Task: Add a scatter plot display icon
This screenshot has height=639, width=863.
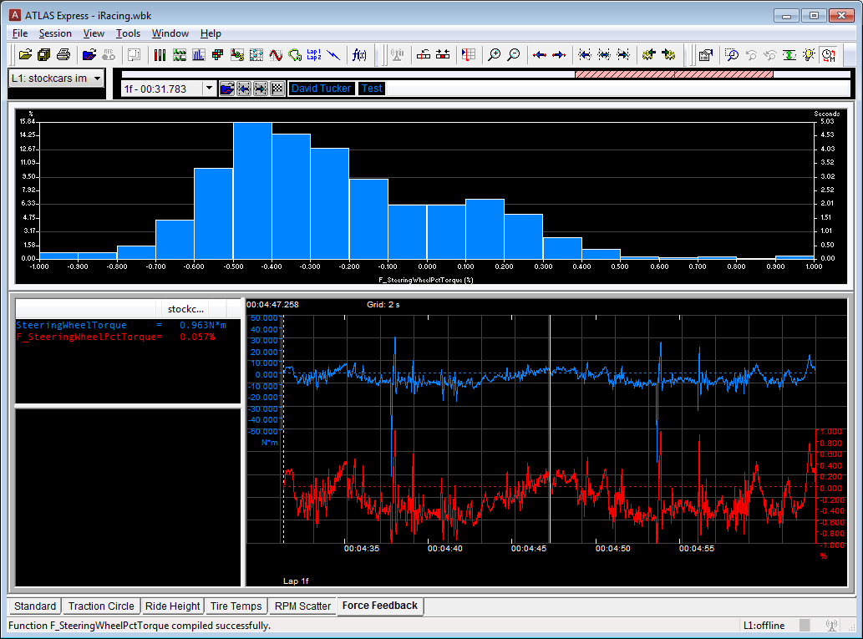Action: 256,54
